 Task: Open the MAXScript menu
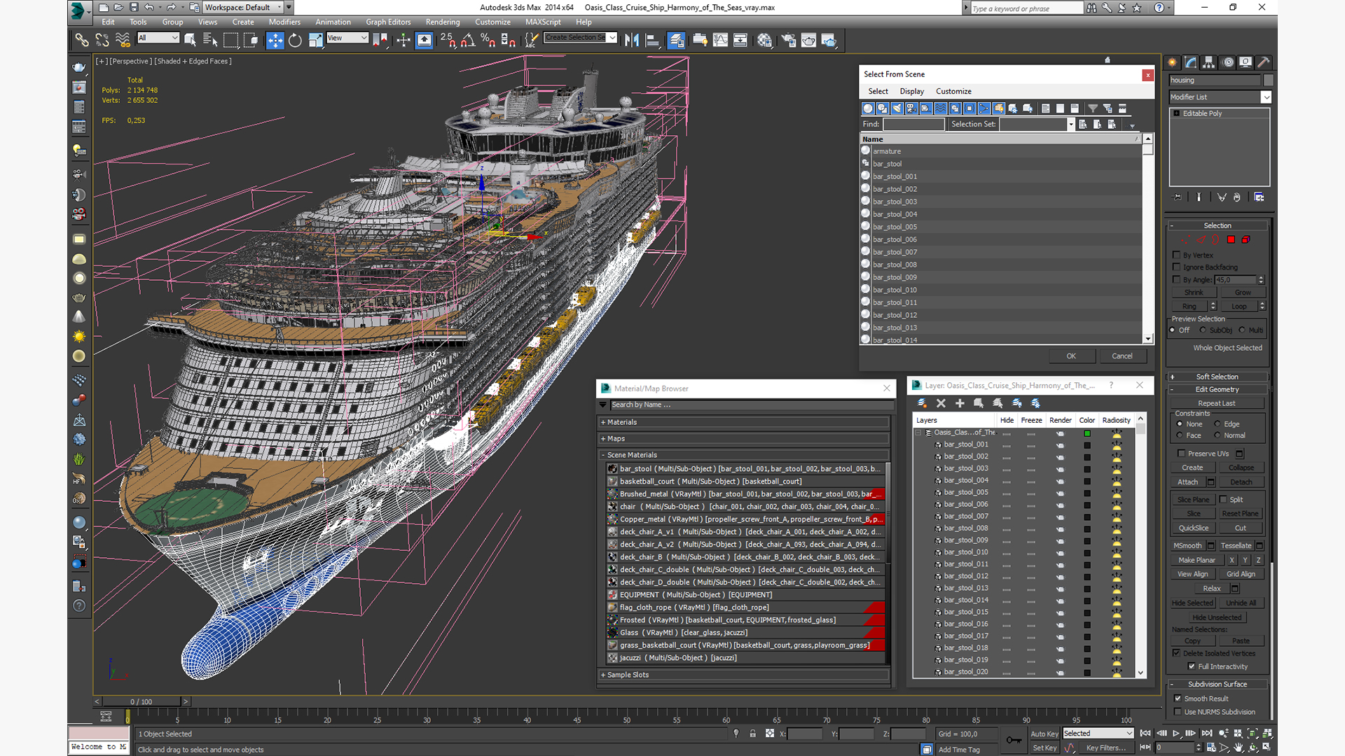click(543, 22)
